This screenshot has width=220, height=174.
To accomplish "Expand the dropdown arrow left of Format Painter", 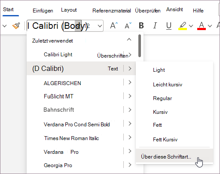I will point(5,26).
